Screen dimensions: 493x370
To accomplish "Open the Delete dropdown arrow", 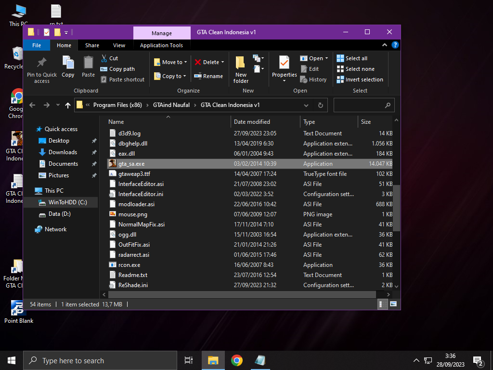I will click(x=222, y=62).
